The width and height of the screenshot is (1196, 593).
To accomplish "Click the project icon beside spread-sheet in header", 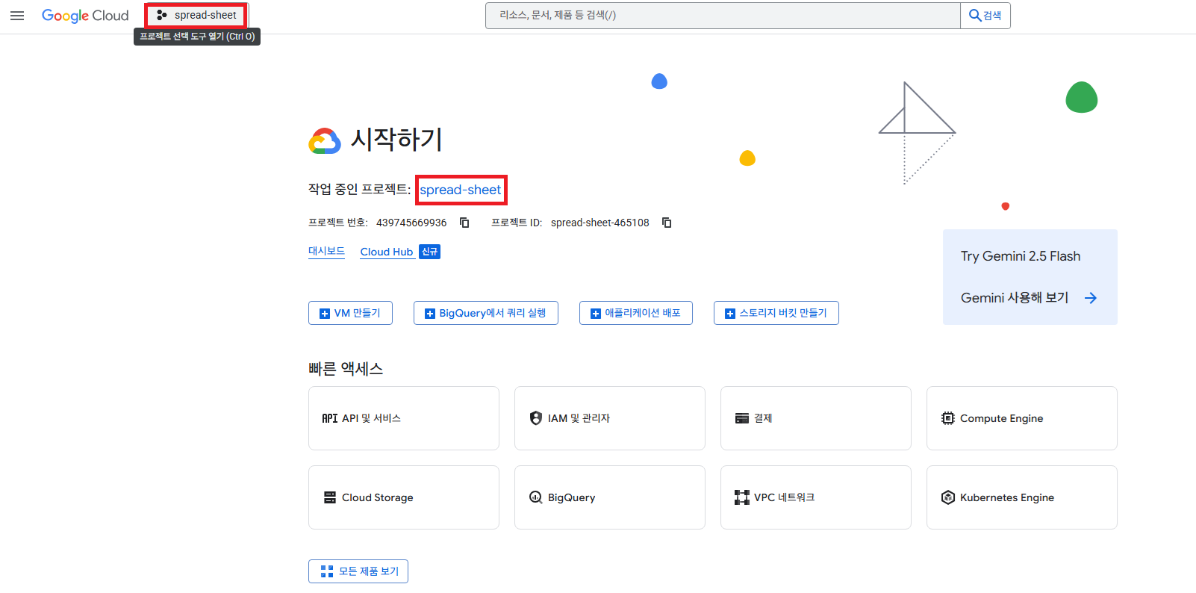I will click(x=161, y=15).
